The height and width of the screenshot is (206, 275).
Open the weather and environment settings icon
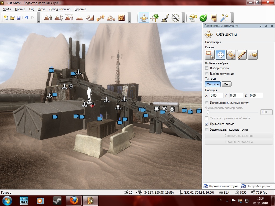(193, 18)
